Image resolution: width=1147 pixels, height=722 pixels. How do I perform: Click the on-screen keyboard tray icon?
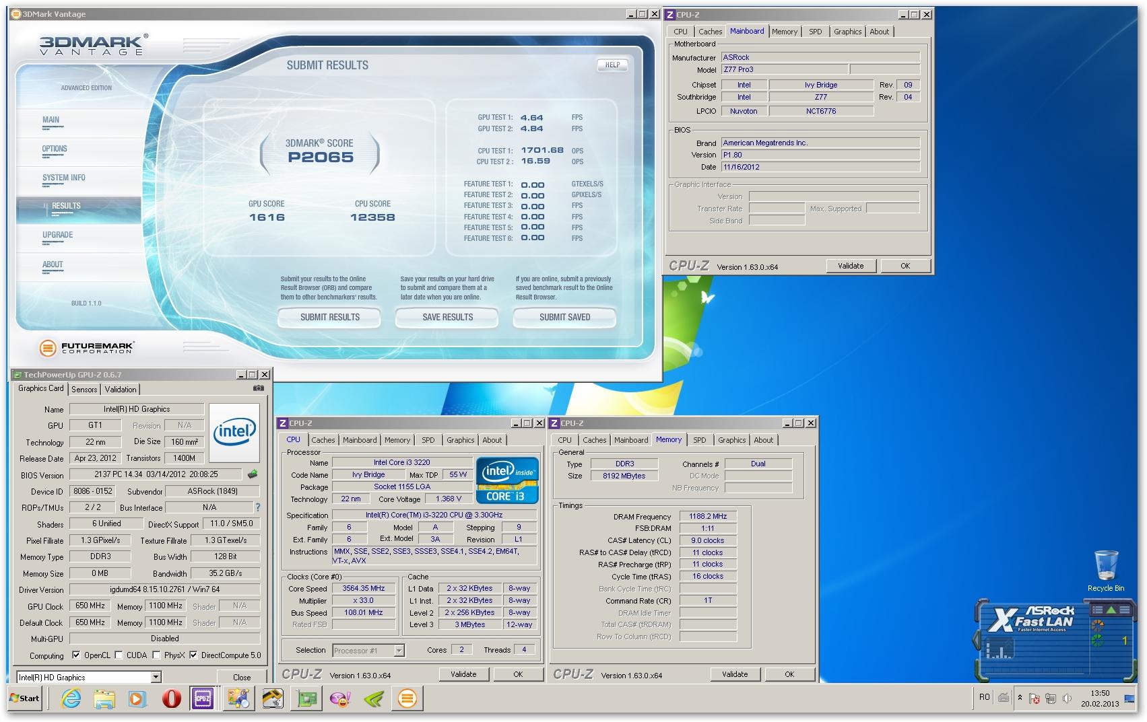[x=1003, y=698]
